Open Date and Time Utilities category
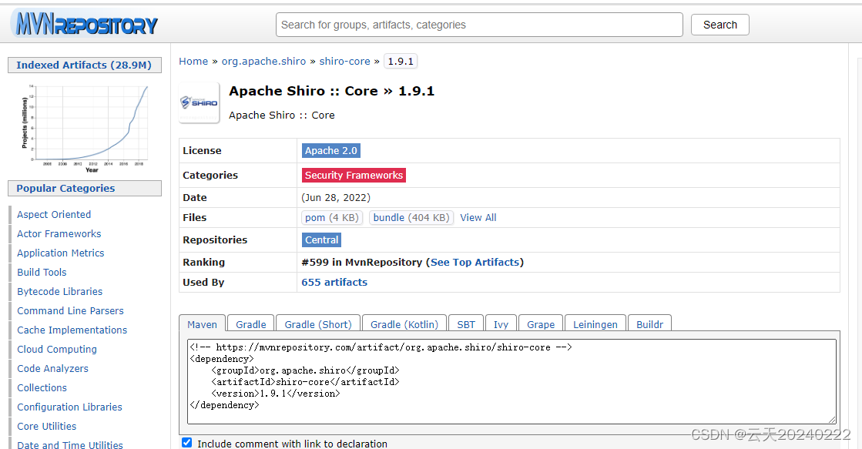The image size is (862, 449). (70, 444)
